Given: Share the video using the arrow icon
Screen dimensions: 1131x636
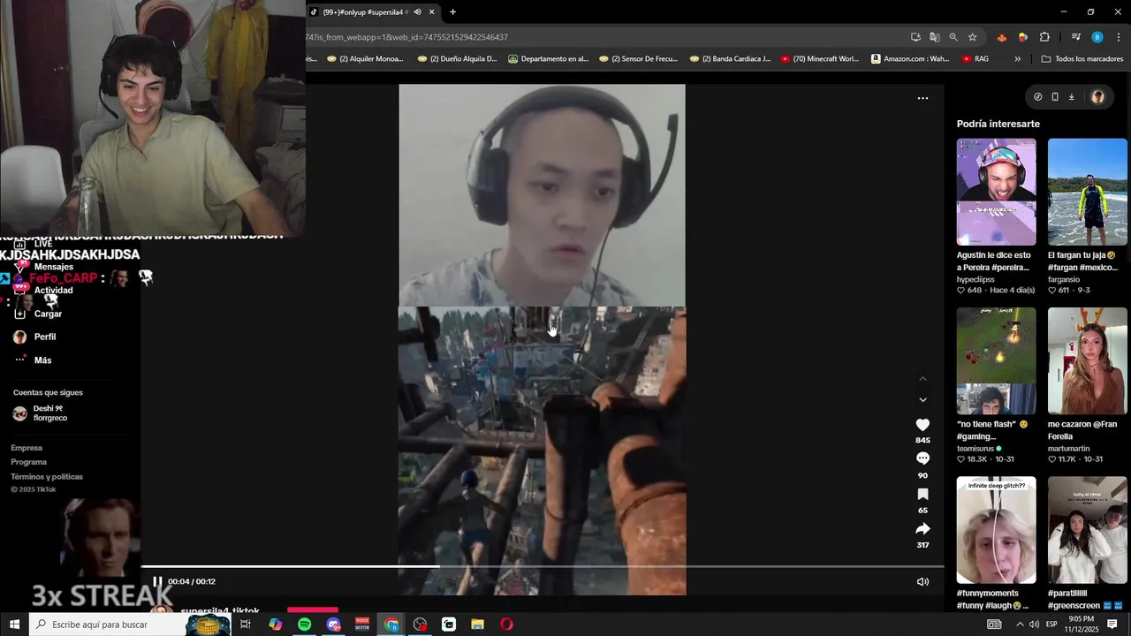Looking at the screenshot, I should (922, 528).
